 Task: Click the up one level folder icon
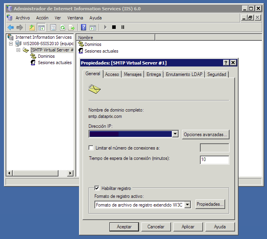pyautogui.click(x=32, y=27)
